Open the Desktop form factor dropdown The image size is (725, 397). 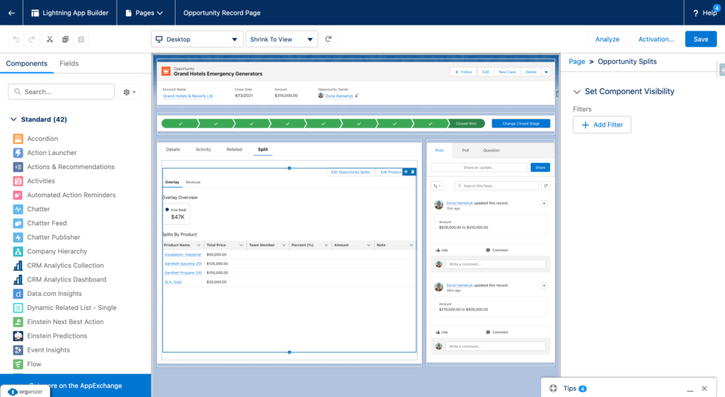point(197,40)
